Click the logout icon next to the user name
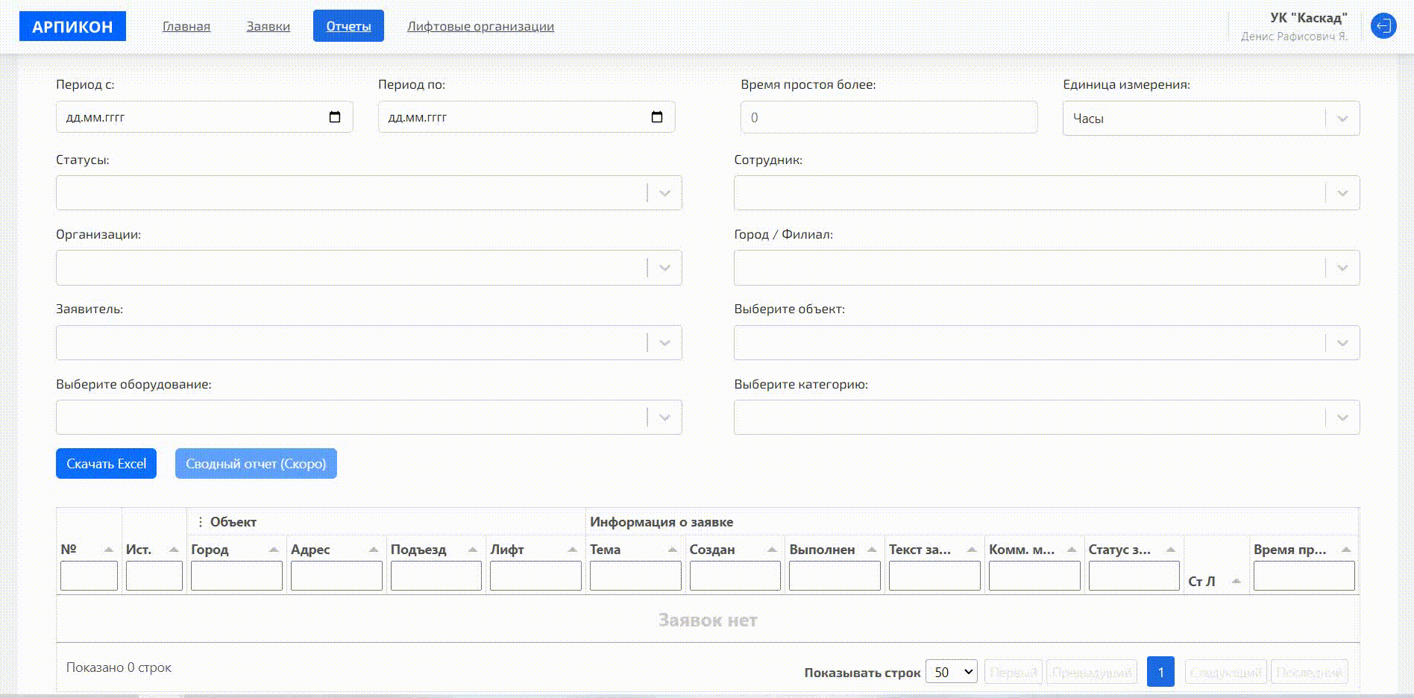This screenshot has width=1414, height=698. pos(1383,26)
